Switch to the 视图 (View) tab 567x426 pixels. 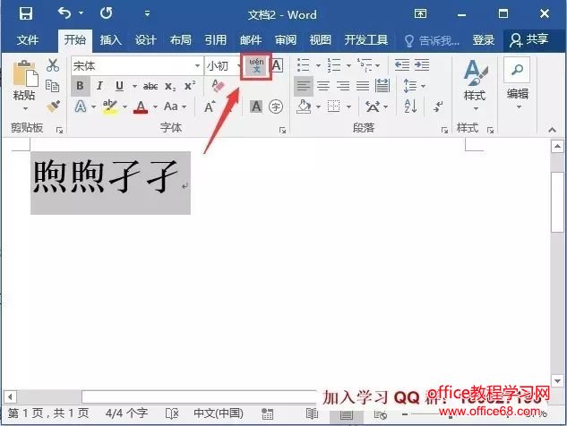coord(321,39)
